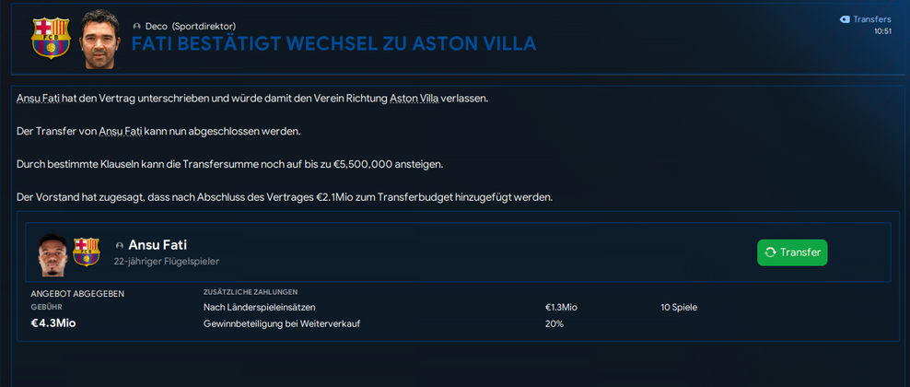Viewport: 910px width, 387px height.
Task: Click the 10:51 timestamp
Action: [x=882, y=31]
